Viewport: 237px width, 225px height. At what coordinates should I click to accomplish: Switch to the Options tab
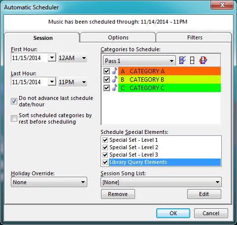point(118,37)
